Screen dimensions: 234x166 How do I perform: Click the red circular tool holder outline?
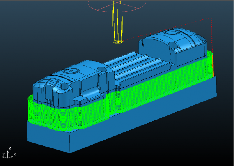click(x=117, y=6)
